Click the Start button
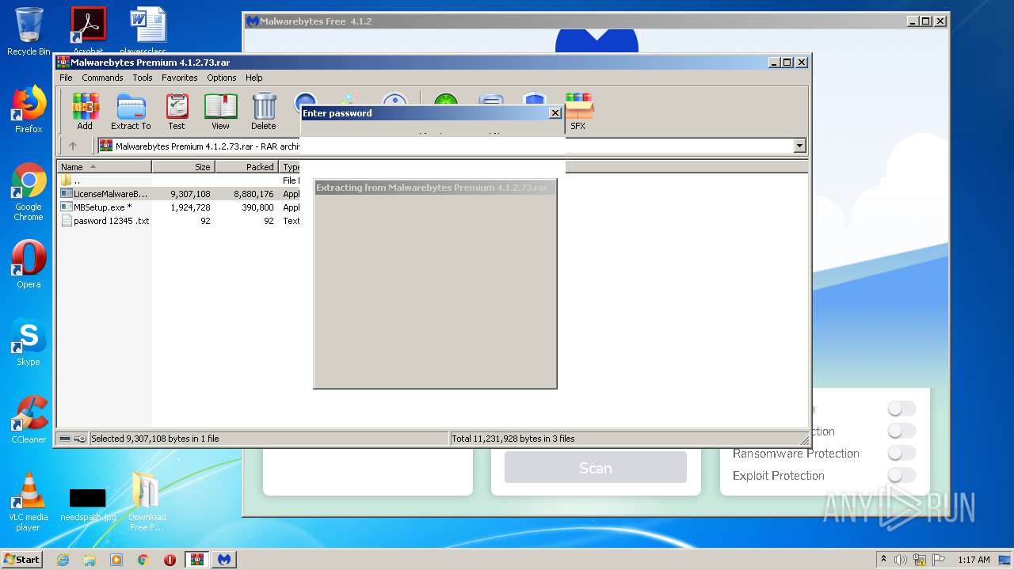 point(22,560)
